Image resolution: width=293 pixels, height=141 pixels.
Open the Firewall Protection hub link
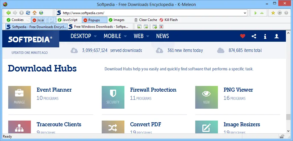(x=153, y=90)
